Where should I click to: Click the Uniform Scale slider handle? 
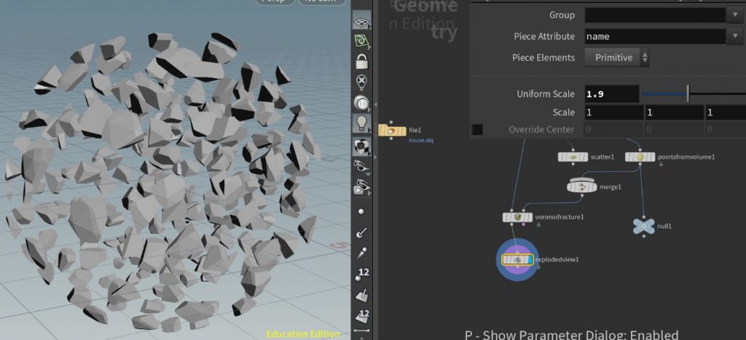[688, 94]
